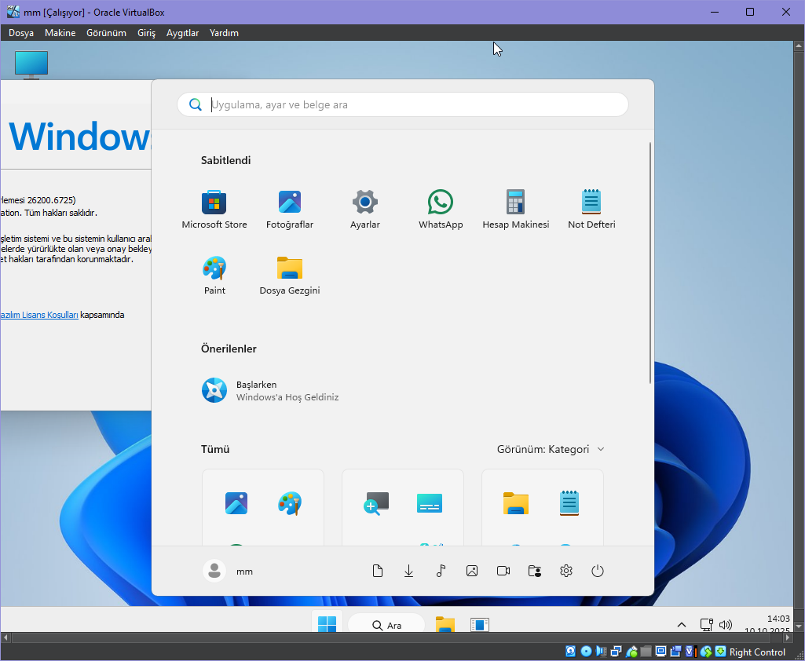Open the pinned Not Defteri app
805x661 pixels.
coord(591,209)
